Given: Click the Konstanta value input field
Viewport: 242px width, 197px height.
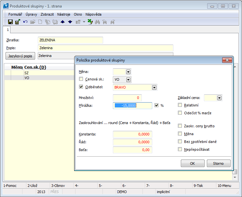Looking at the screenshot, I should (132, 134).
